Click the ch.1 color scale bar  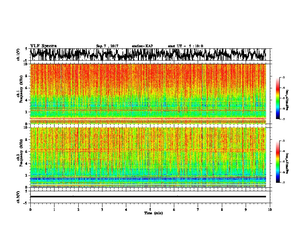(278, 98)
